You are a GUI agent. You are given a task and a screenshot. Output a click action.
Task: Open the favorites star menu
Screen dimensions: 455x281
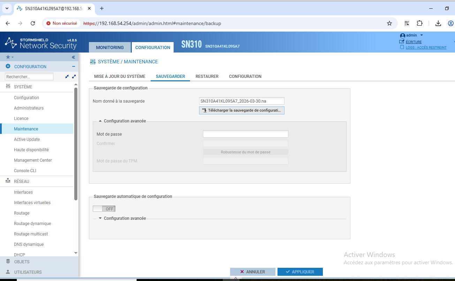coord(9,57)
